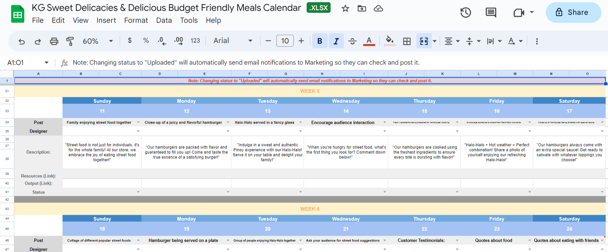Screen dimensions: 608x252
Task: Star this spreadsheet
Action: (x=345, y=9)
